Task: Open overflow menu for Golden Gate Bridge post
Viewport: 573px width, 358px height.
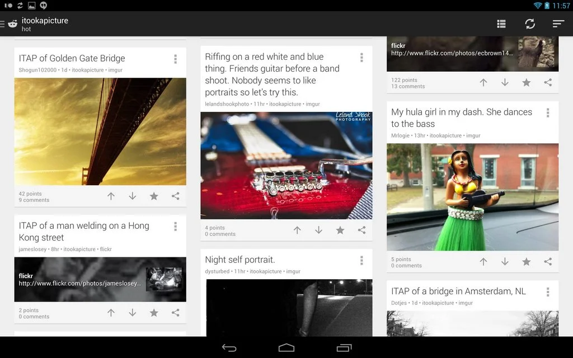Action: pyautogui.click(x=175, y=59)
